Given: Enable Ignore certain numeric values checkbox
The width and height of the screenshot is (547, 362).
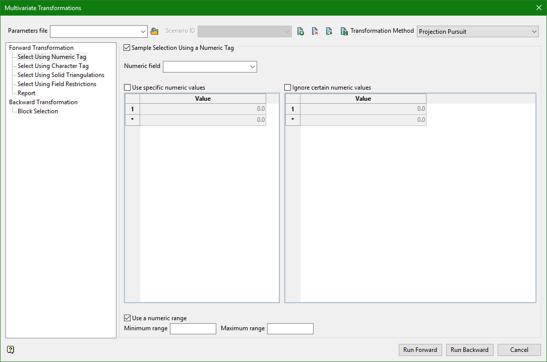Looking at the screenshot, I should tap(288, 88).
